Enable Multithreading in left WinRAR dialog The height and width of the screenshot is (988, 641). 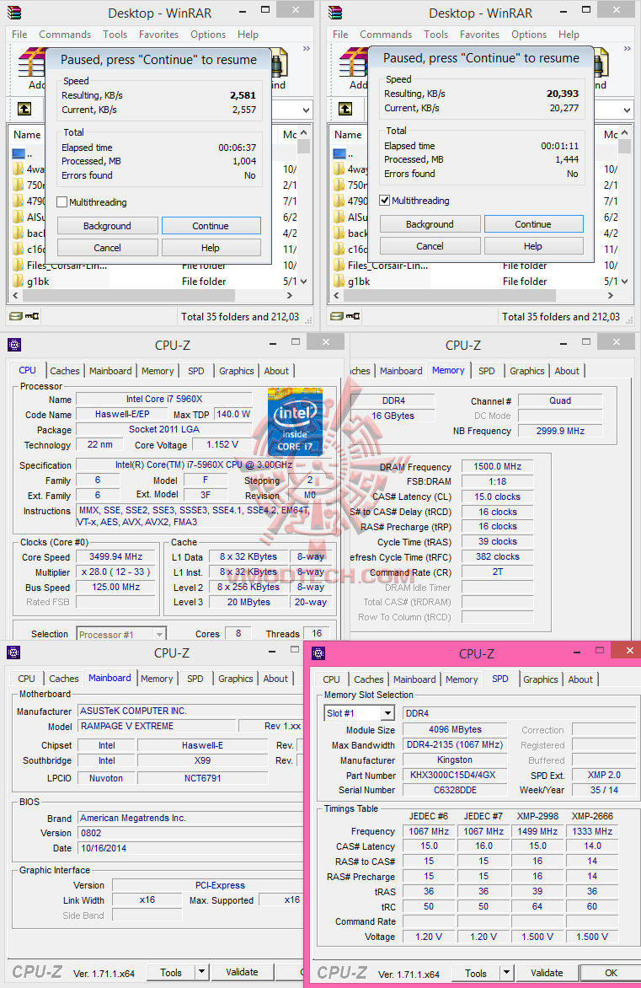(61, 202)
